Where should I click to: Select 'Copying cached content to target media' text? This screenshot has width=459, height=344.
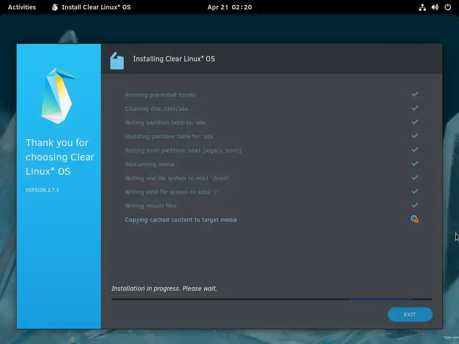[181, 220]
